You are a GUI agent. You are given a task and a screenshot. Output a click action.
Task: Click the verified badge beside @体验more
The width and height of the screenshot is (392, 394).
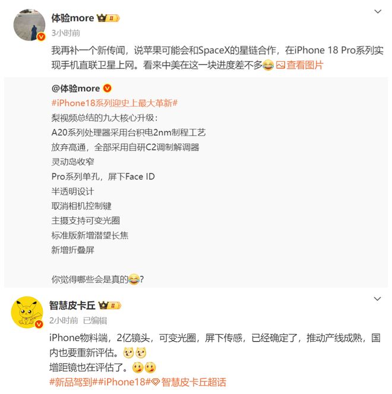108,88
